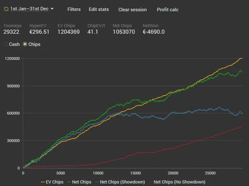Expand the date range dropdown arrow
Screen dimensions: 249x186
click(x=52, y=9)
